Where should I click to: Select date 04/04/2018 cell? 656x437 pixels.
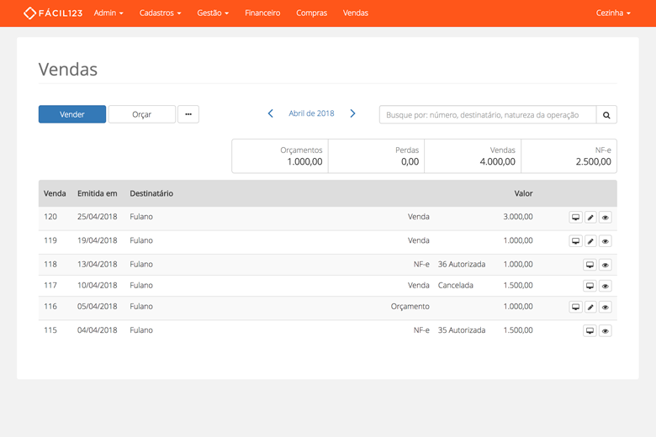pyautogui.click(x=97, y=330)
